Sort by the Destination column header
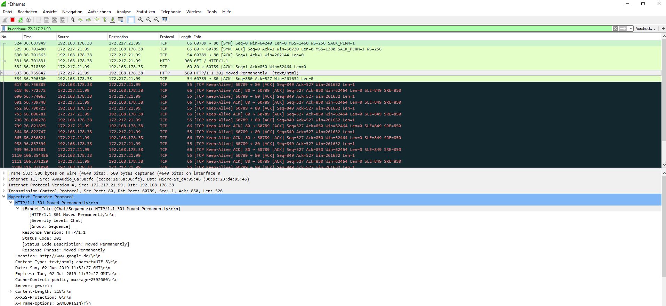This screenshot has width=666, height=306. (x=133, y=37)
